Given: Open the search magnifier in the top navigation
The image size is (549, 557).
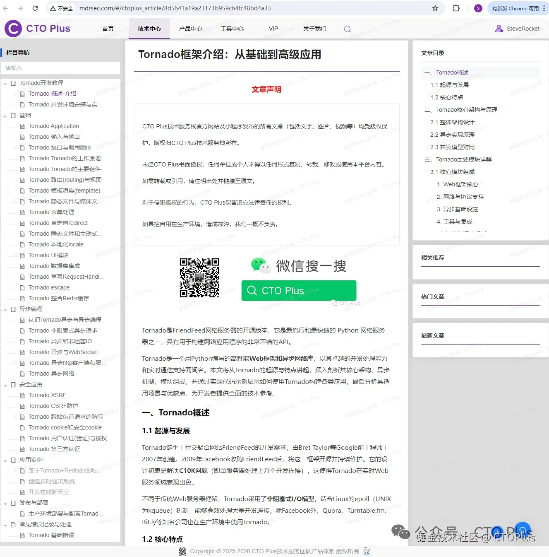Looking at the screenshot, I should [x=347, y=29].
